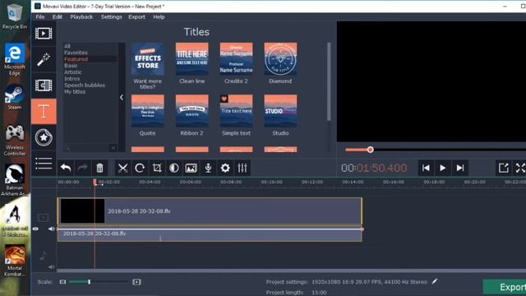The width and height of the screenshot is (526, 296).
Task: Detach the preview window
Action: (503, 168)
